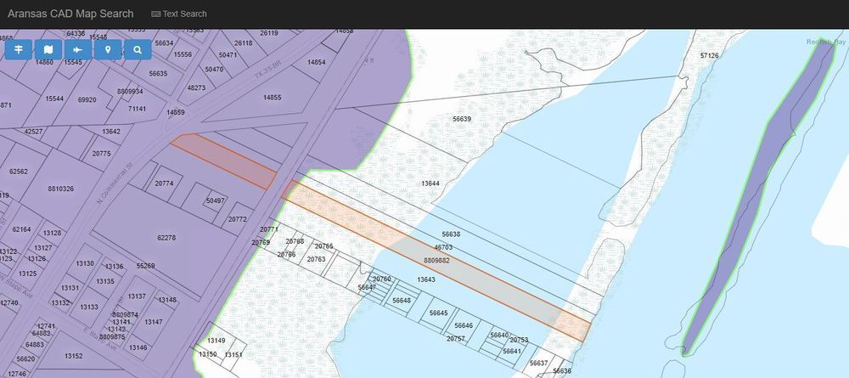This screenshot has width=849, height=378.
Task: Select parcel label 56641
Action: tap(512, 351)
